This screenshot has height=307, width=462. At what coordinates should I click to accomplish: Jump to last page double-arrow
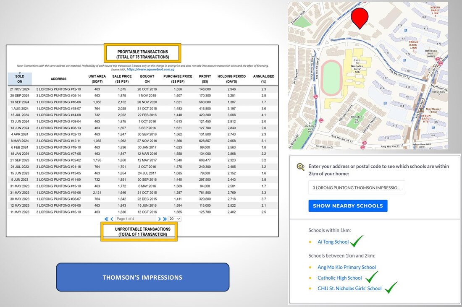click(165, 219)
